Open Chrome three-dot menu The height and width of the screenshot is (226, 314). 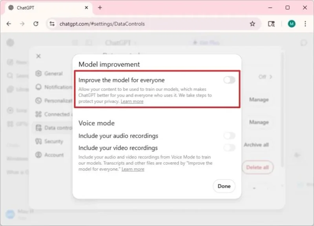click(x=305, y=24)
